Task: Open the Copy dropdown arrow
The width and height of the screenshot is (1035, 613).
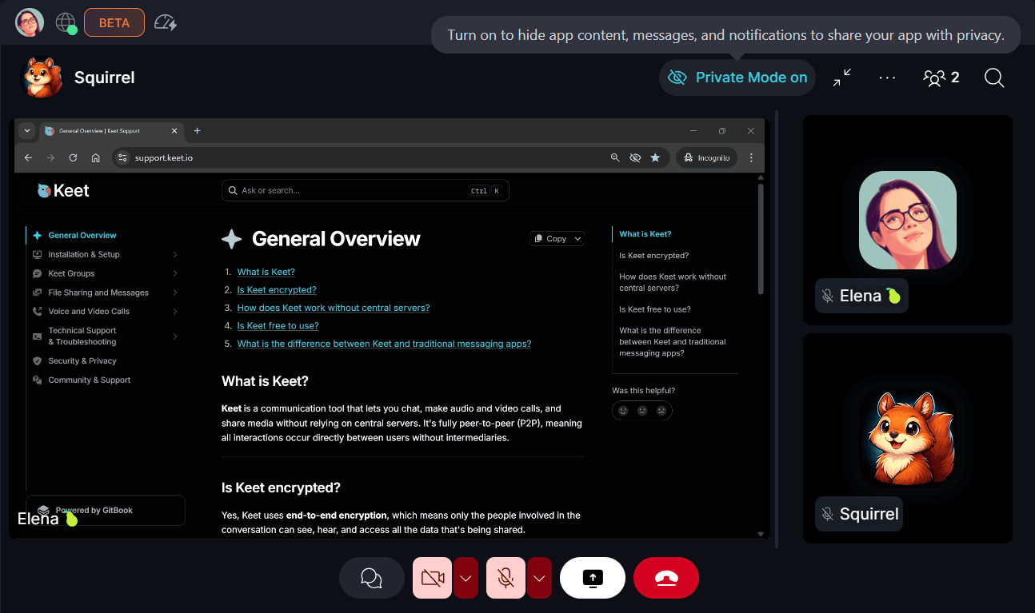Action: pos(577,238)
